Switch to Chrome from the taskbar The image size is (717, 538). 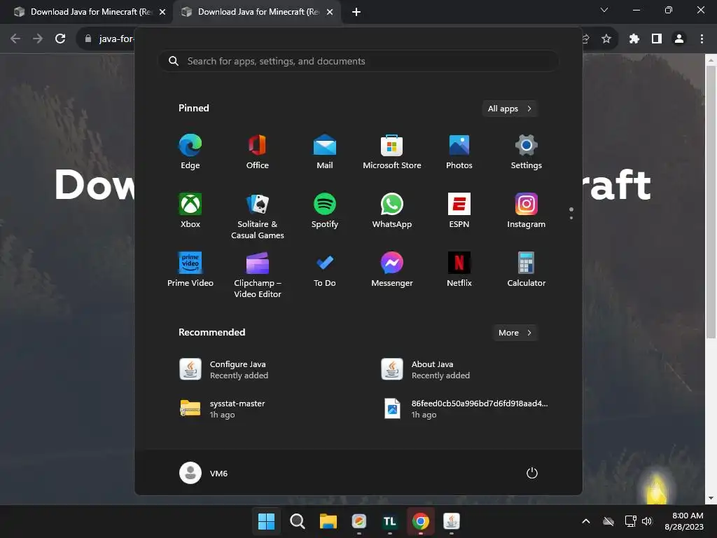click(x=421, y=521)
